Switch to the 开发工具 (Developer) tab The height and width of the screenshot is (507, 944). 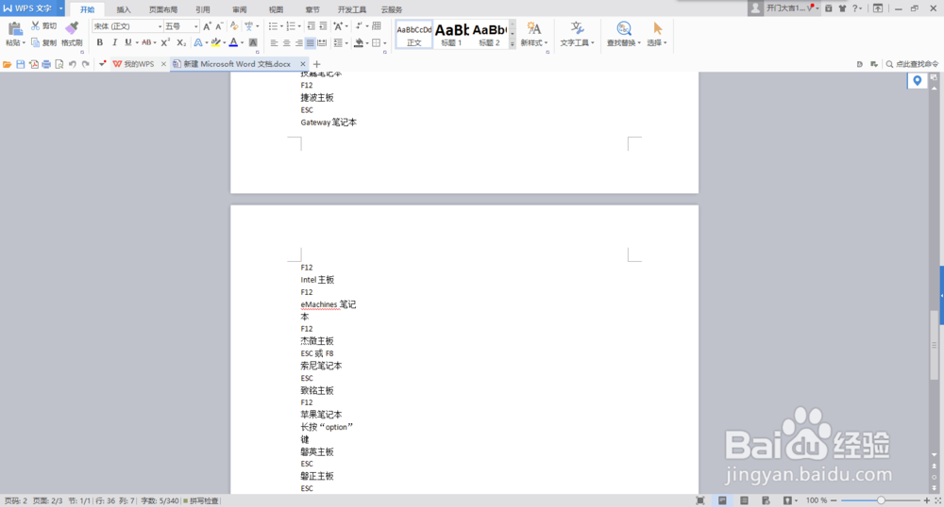351,9
